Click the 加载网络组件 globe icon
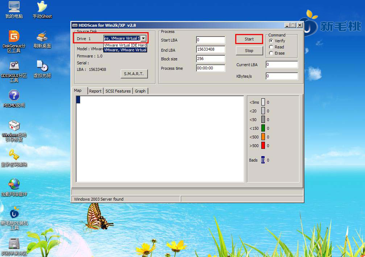The height and width of the screenshot is (257, 365). pyautogui.click(x=14, y=188)
